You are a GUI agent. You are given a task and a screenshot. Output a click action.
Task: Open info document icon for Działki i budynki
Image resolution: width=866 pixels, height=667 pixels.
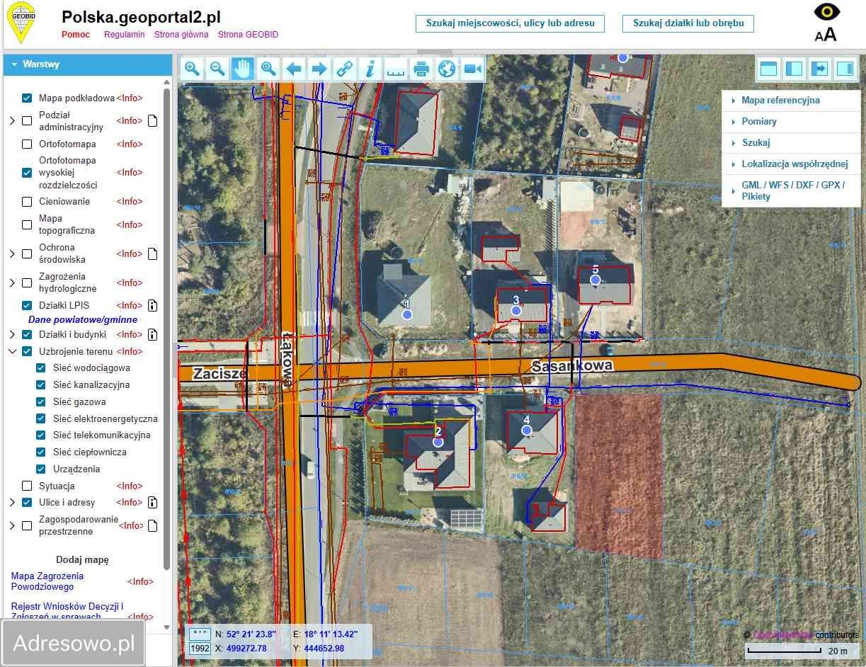click(152, 334)
